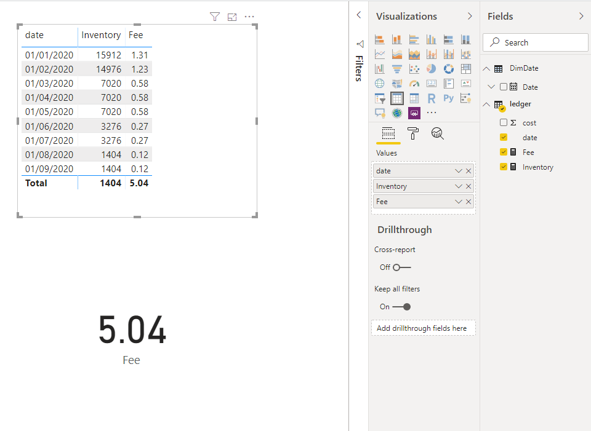Select the 100% stacked column chart visual
Screen dimensions: 591x431
click(x=466, y=39)
